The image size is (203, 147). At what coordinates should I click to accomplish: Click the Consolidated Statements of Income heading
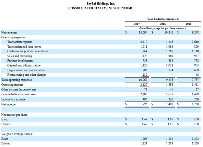pyautogui.click(x=101, y=8)
